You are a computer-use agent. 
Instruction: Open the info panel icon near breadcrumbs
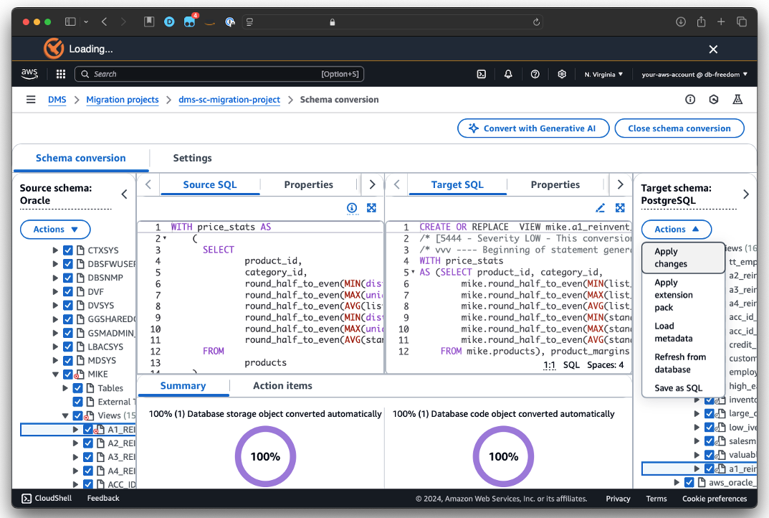[x=690, y=100]
